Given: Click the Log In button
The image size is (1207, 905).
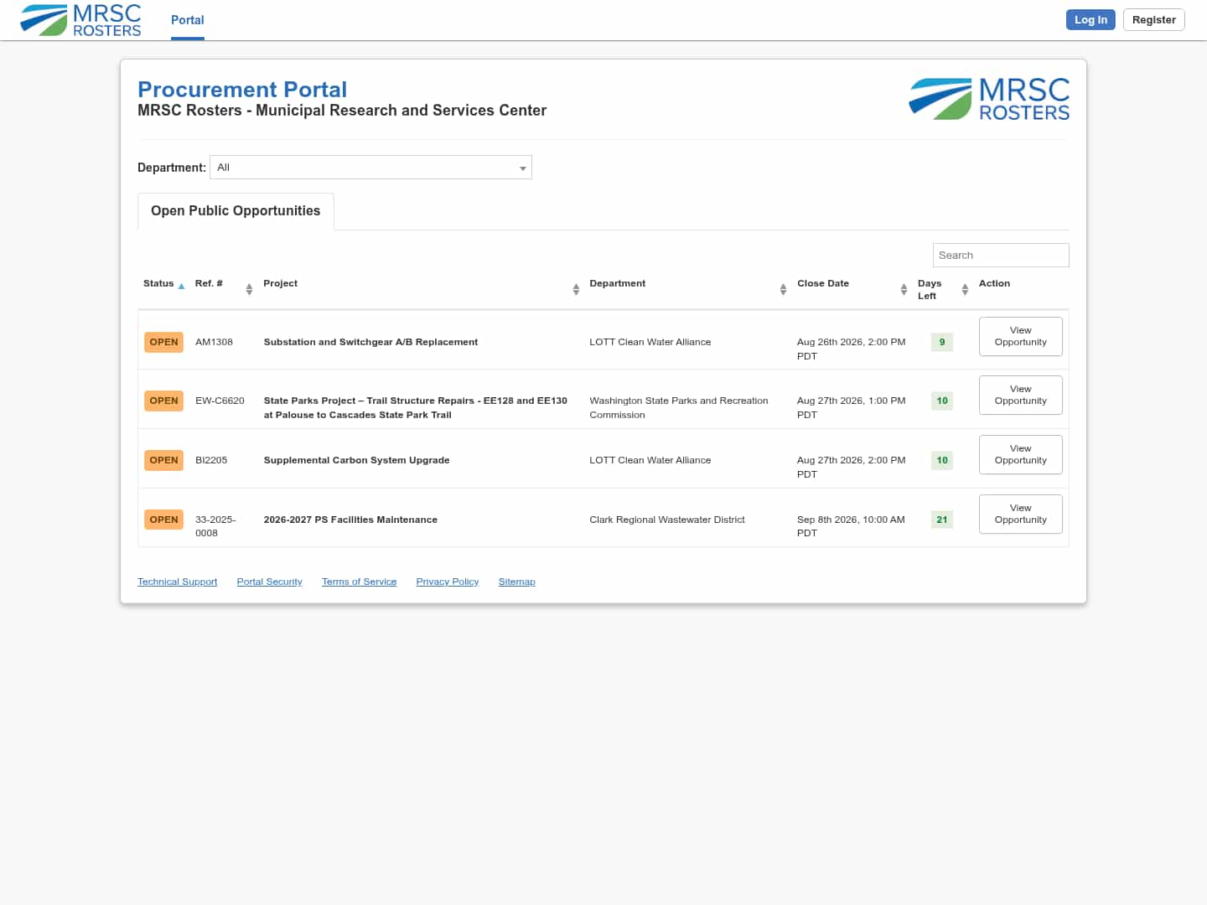Looking at the screenshot, I should pos(1090,20).
